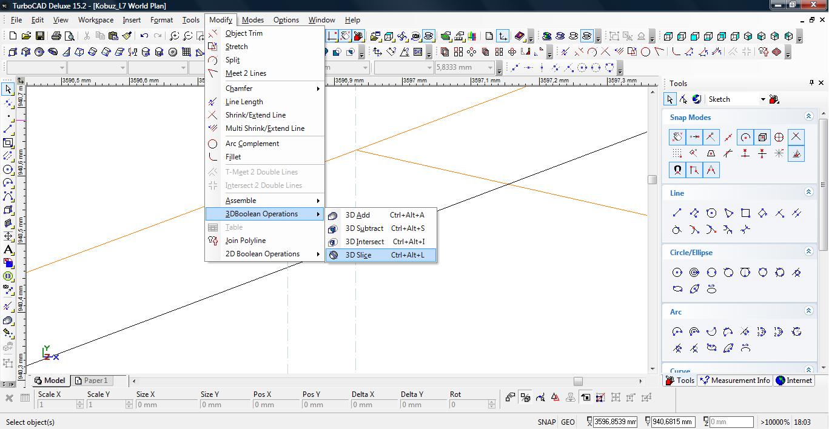Toggle the Magnetic Point snap mode
Image resolution: width=829 pixels, height=429 pixels.
tap(677, 170)
